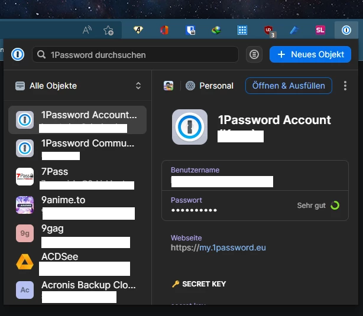
Task: Click the blue grid apps extension icon
Action: click(242, 30)
